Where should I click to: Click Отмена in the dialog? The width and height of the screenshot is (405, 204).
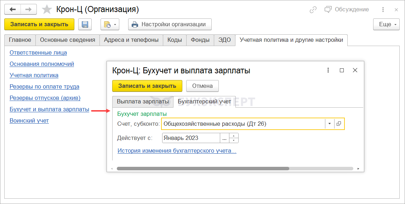click(x=202, y=86)
